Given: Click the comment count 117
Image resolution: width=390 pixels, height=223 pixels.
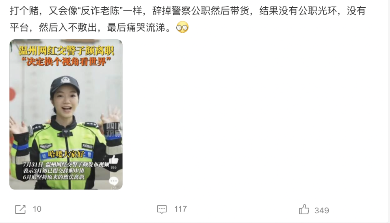Looking at the screenshot, I should click(180, 209).
